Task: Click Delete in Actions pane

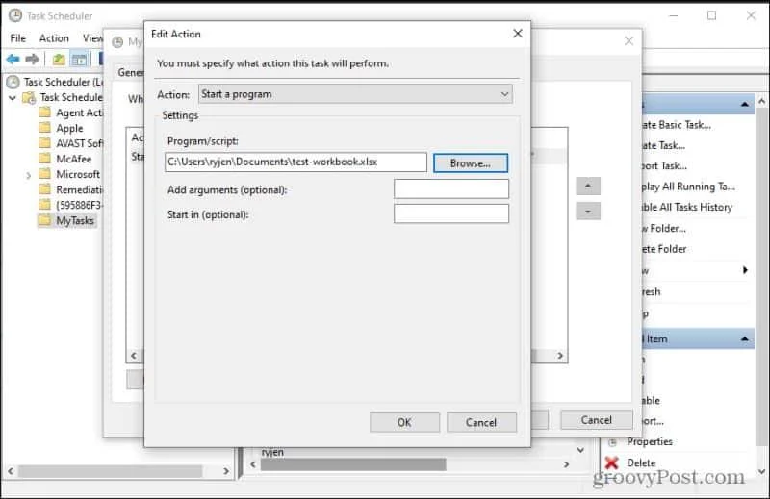Action: 641,462
